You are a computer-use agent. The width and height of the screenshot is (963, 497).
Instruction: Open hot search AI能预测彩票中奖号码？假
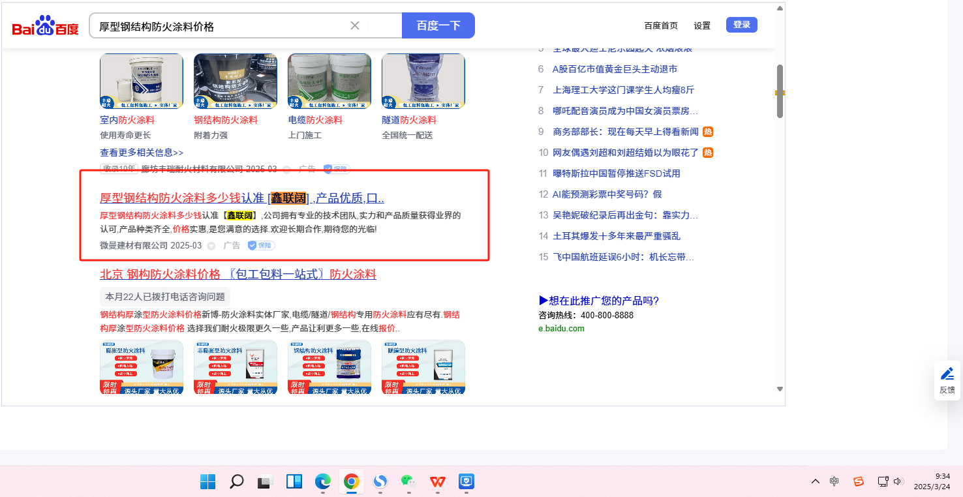(607, 194)
